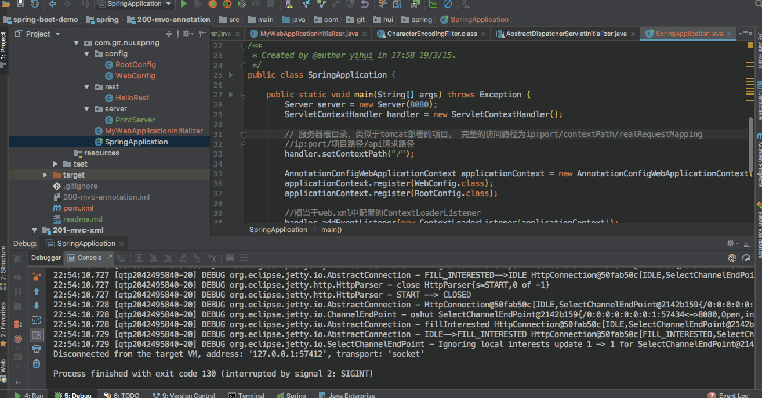Click the Debug bug icon in top toolbar
Viewport: 762px width, 398px height.
point(198,4)
